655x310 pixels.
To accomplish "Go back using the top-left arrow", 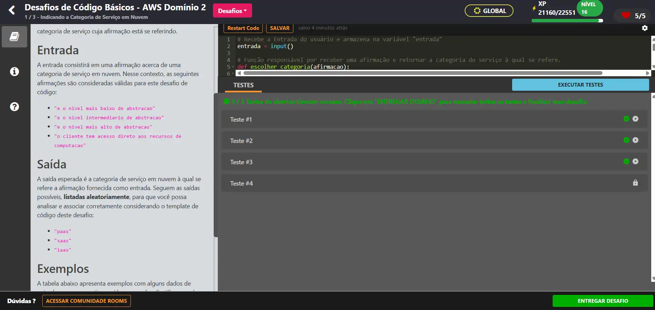I will (12, 10).
